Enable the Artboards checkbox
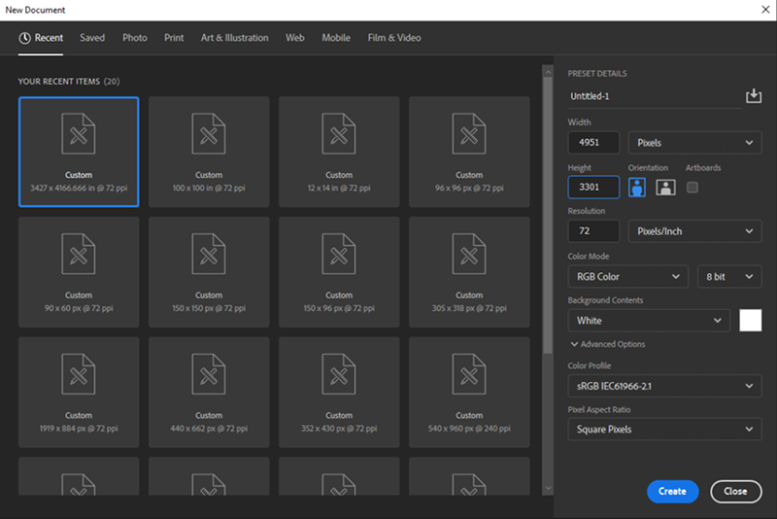777x519 pixels. [x=693, y=188]
